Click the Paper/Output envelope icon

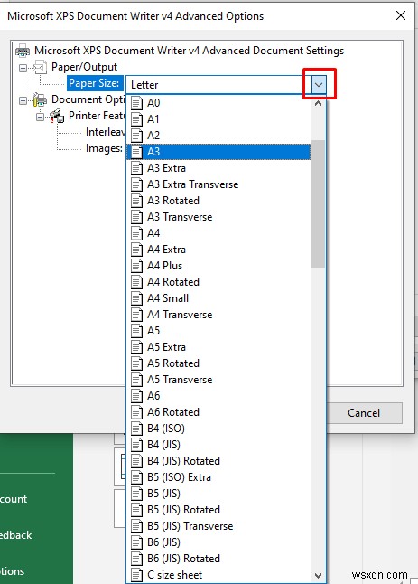40,67
